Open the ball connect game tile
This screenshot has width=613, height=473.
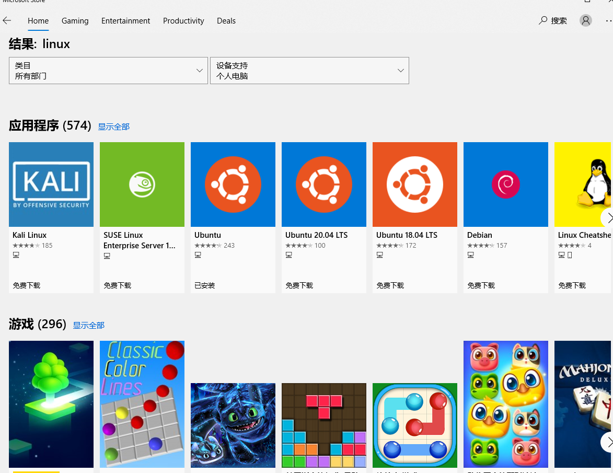(x=415, y=425)
